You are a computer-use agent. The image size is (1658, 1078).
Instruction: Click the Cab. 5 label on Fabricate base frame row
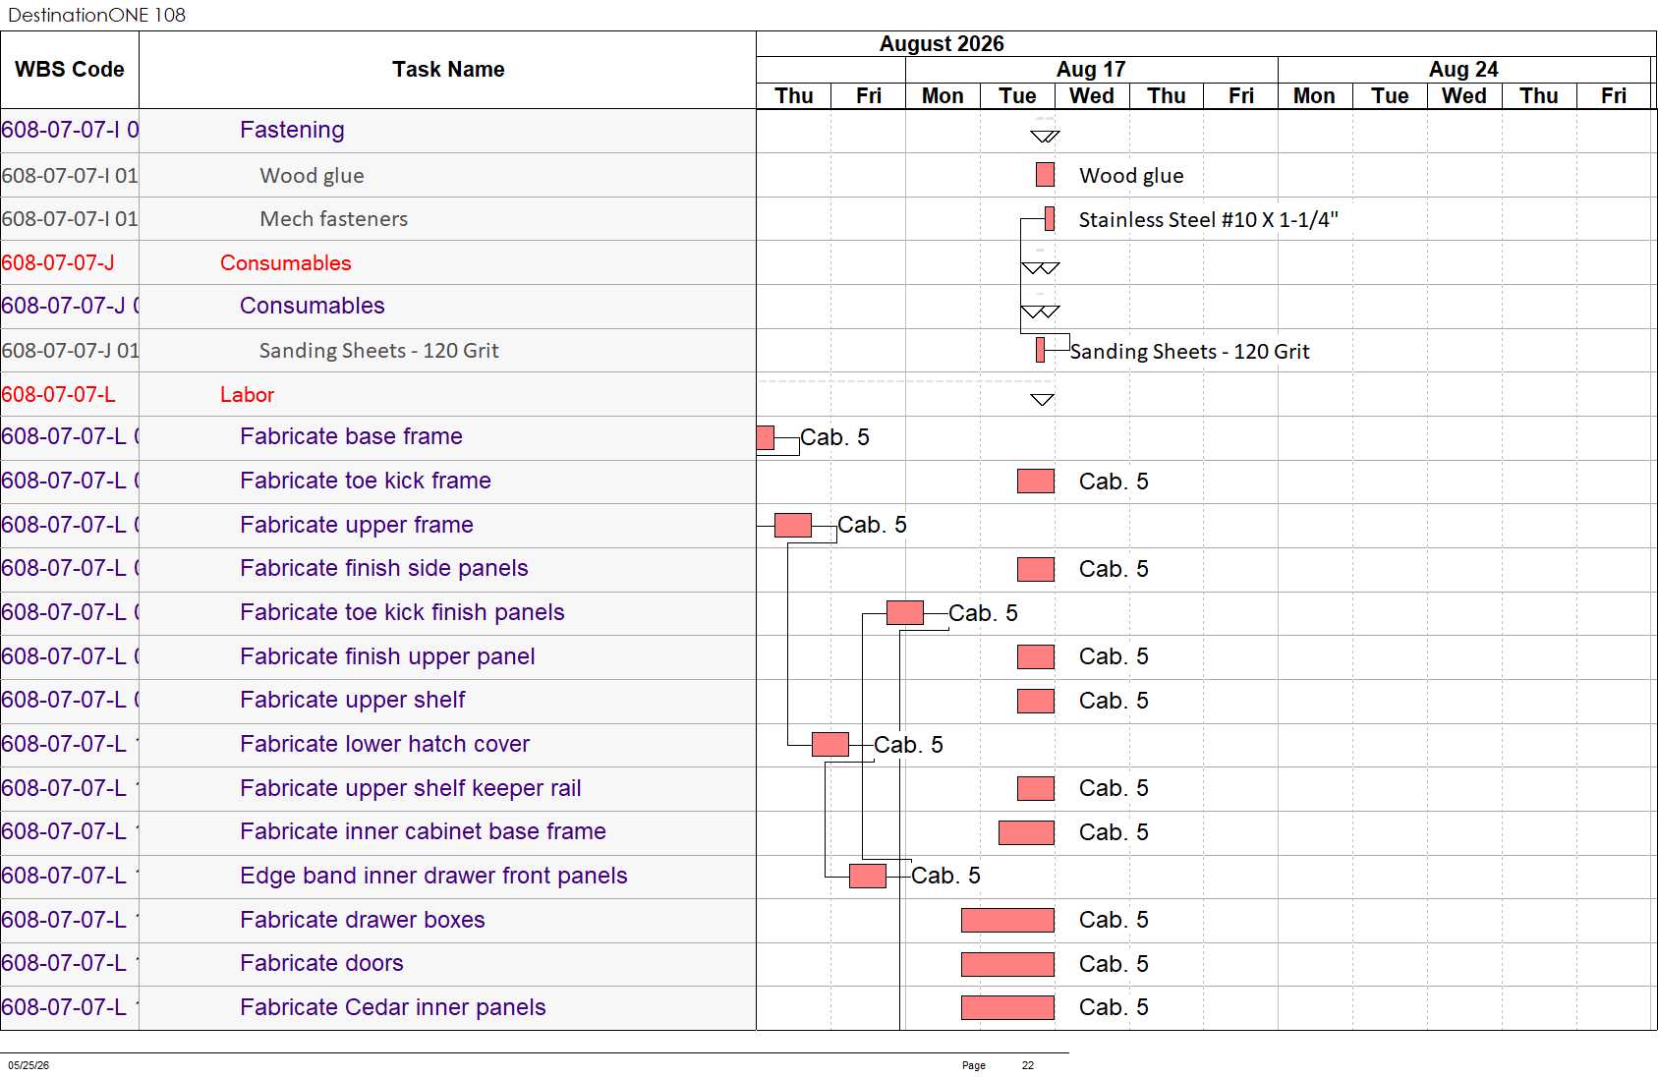[834, 437]
